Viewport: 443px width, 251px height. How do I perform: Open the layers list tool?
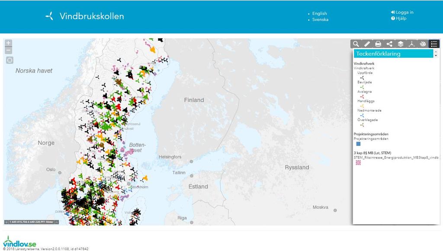point(401,44)
